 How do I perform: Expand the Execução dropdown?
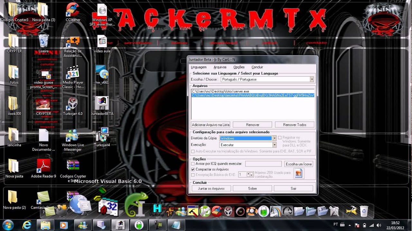click(x=274, y=145)
